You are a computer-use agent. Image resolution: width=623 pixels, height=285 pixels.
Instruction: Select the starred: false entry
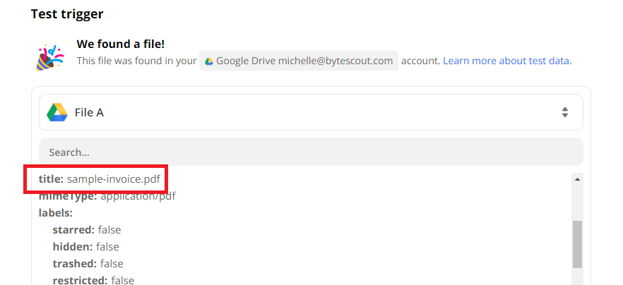pyautogui.click(x=86, y=230)
